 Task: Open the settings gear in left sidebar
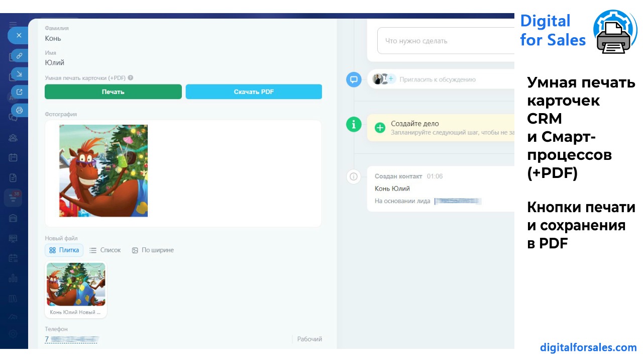pos(13,333)
